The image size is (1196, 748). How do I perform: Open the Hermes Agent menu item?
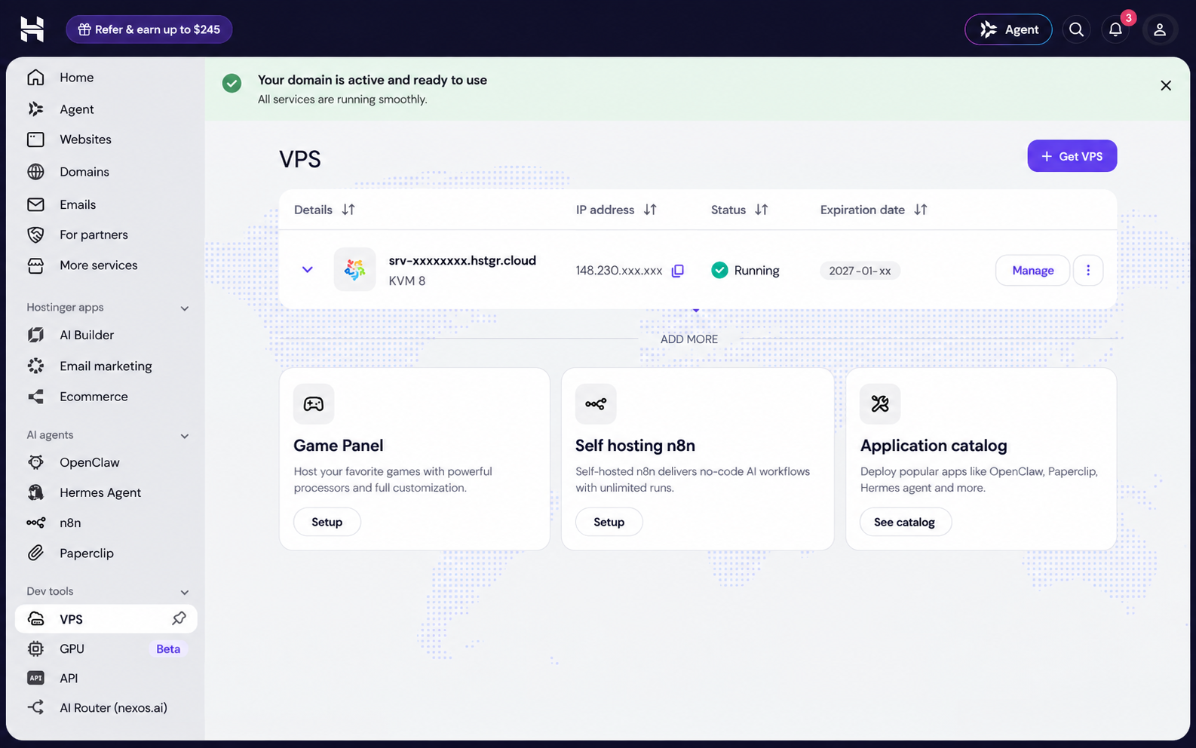click(x=106, y=492)
